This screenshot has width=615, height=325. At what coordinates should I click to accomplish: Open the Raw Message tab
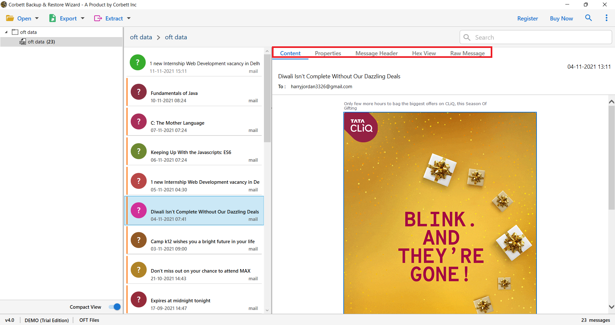[467, 53]
